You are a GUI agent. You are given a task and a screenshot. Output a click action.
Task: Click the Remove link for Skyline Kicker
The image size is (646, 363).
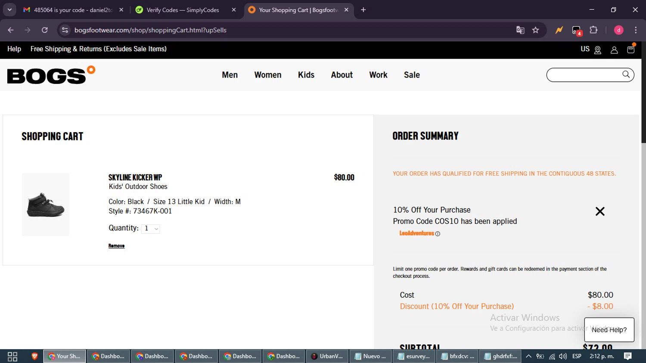(x=116, y=246)
